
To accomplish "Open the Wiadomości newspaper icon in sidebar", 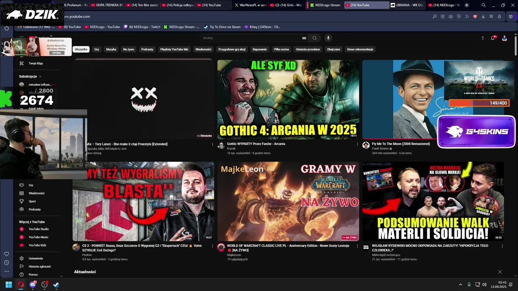I will [x=21, y=193].
